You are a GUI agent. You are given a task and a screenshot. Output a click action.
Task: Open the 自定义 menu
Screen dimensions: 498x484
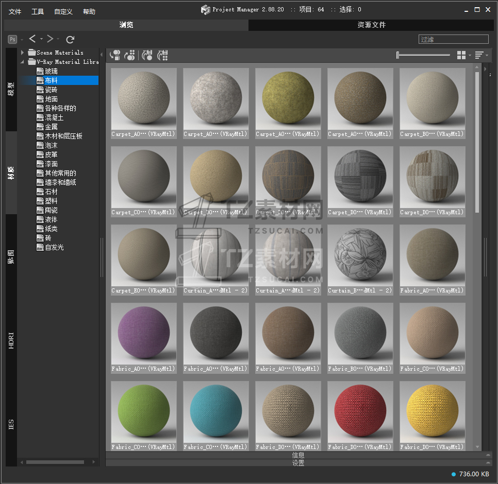(63, 11)
